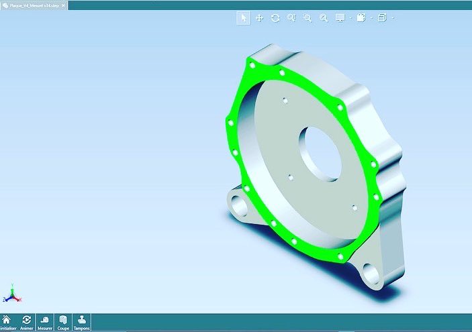Open the display style monitor icon
Viewport: 472px width, 332px height.
click(340, 18)
